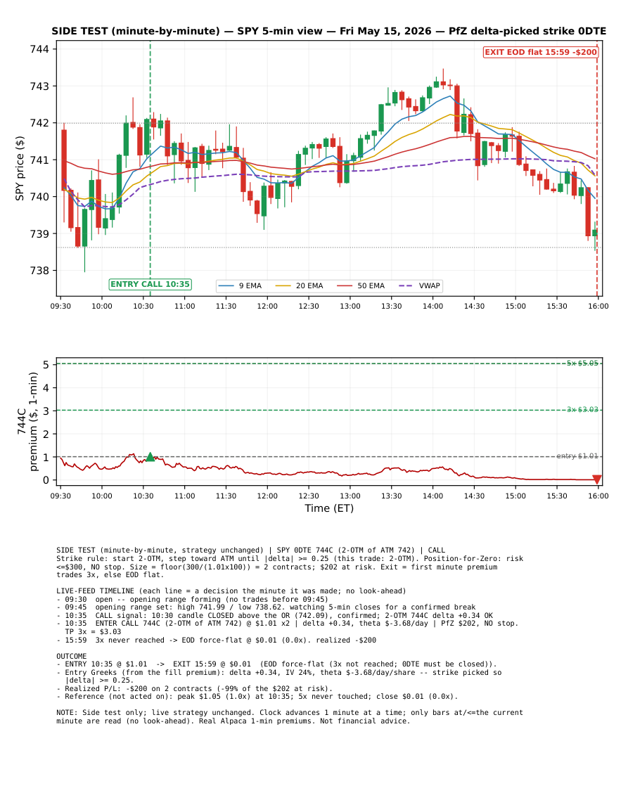Click the 3x $3.03 target line label
This screenshot has width=628, height=812.
pos(582,410)
